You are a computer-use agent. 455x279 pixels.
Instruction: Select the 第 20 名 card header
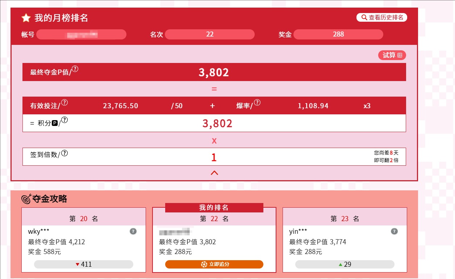click(x=84, y=219)
